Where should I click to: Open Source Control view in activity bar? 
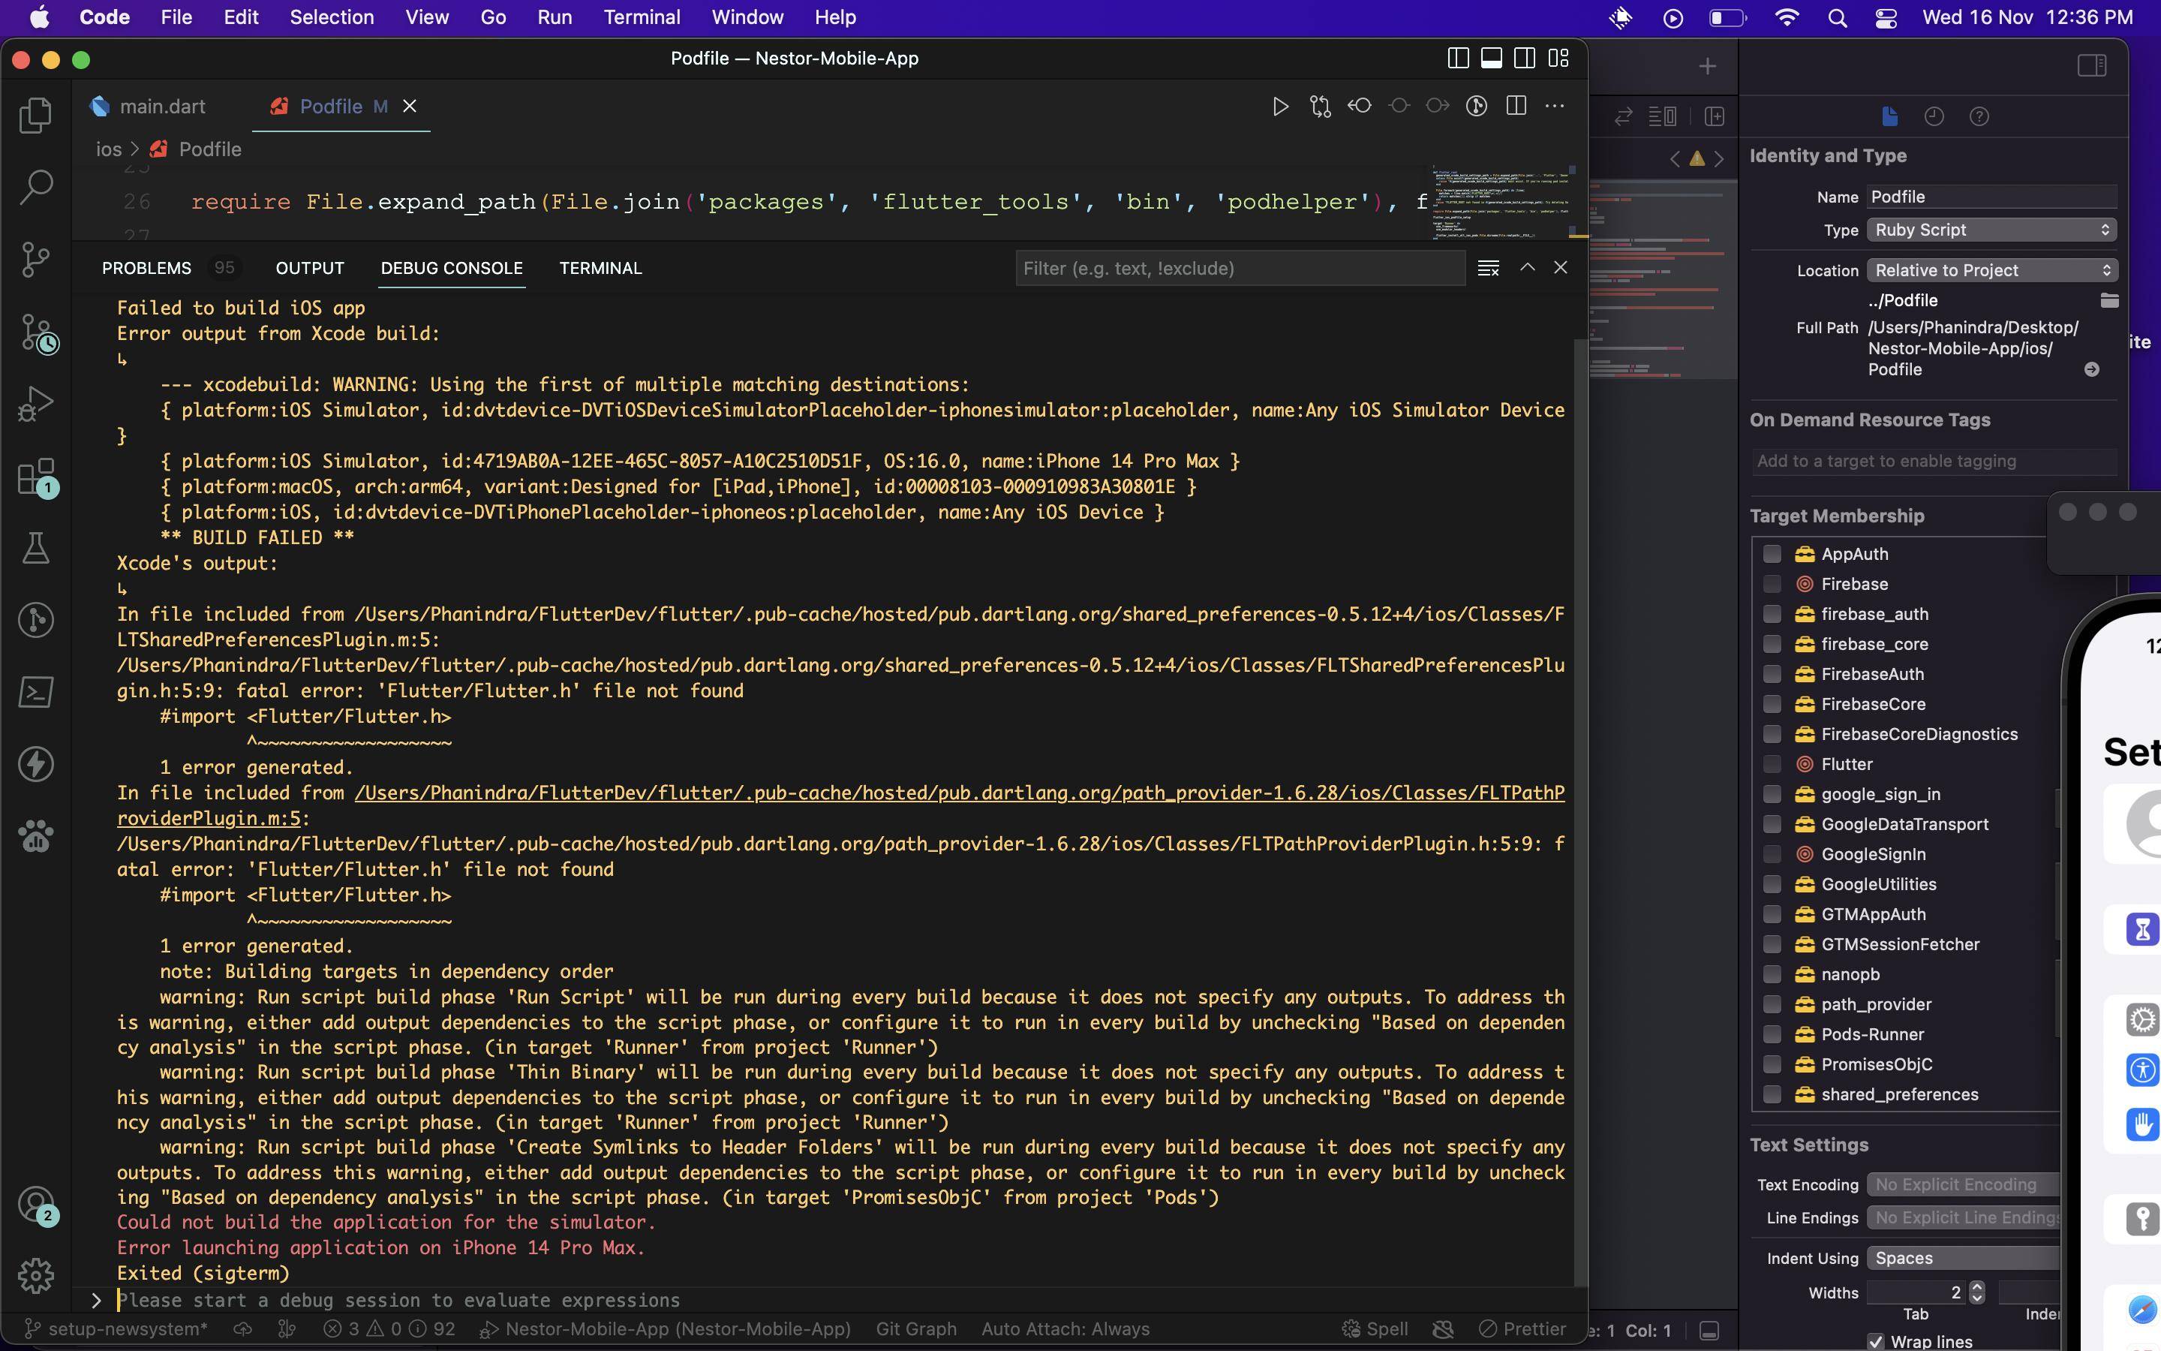[36, 259]
